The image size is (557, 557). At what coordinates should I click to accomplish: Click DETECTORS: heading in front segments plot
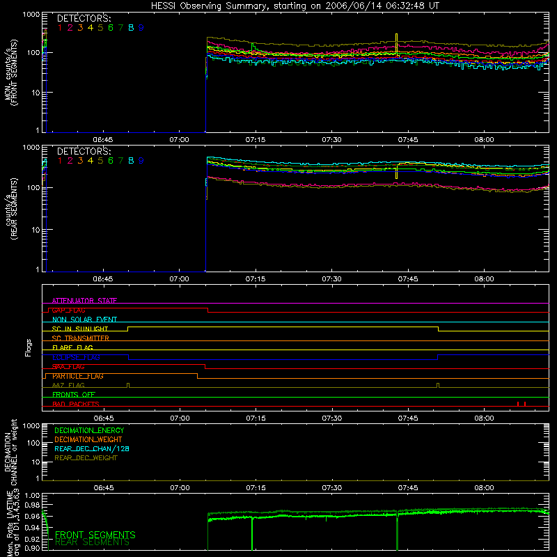[x=84, y=19]
